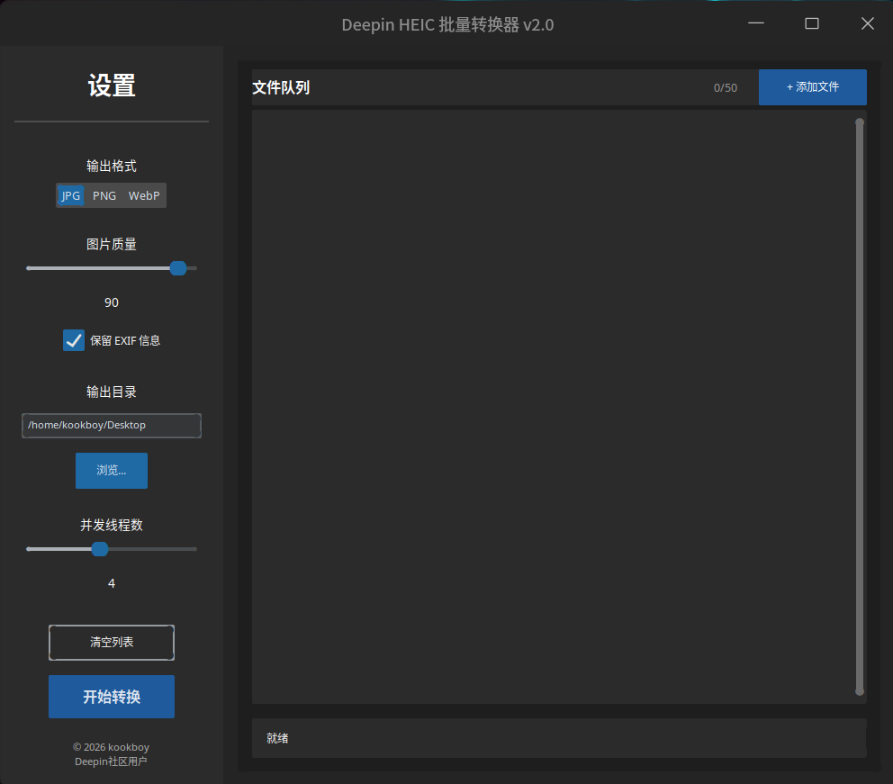Click the 清空列表 clear list button
The image size is (893, 784).
point(112,642)
